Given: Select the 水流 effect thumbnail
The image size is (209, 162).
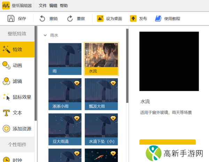Looking at the screenshot, I should [101, 59].
